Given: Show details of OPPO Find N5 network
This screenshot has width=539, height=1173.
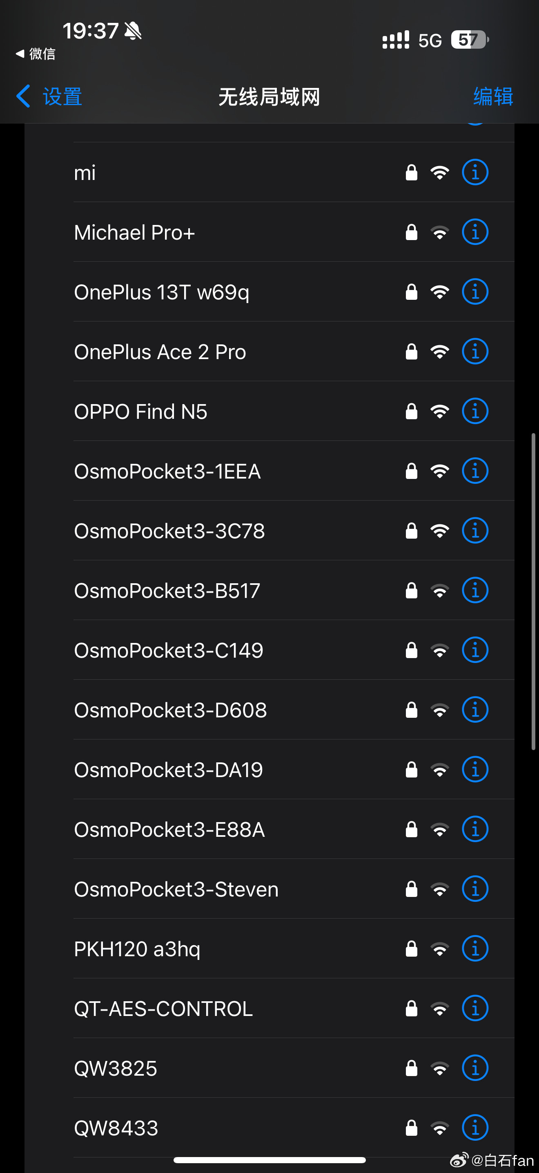Looking at the screenshot, I should click(x=475, y=411).
